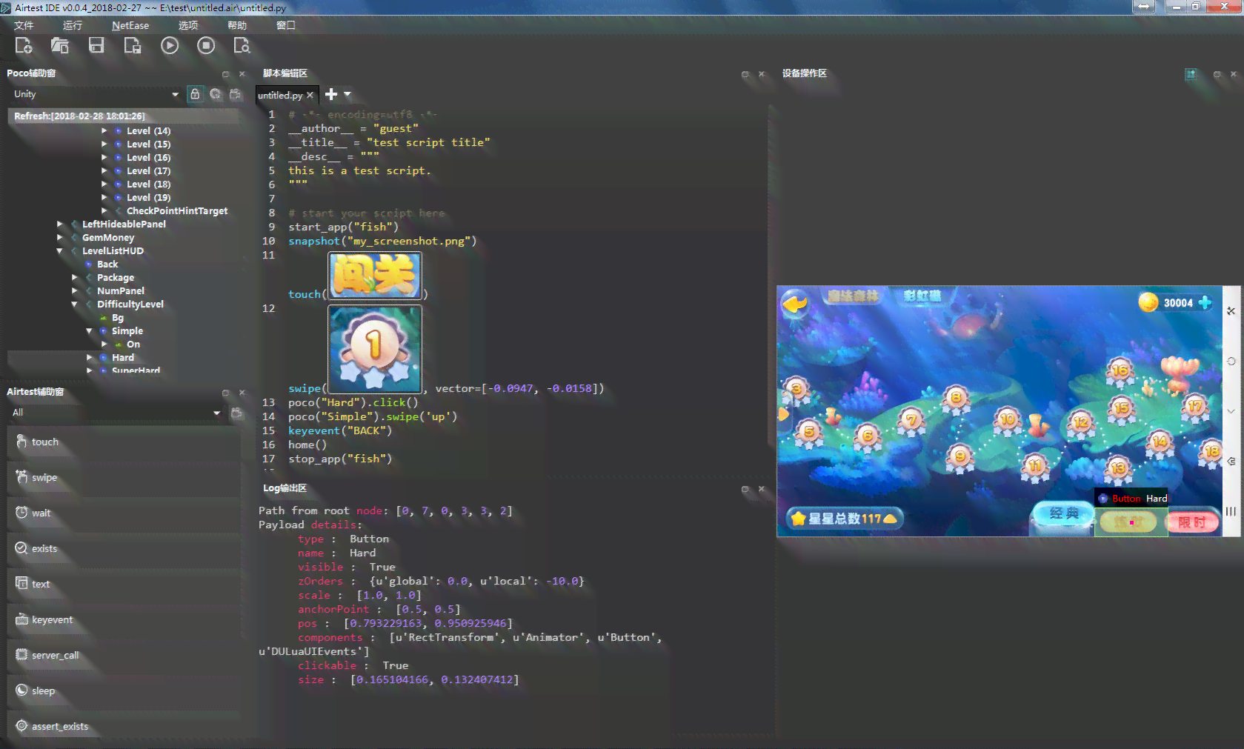
Task: Open the Airtest assistant All filter dropdown
Action: point(116,413)
